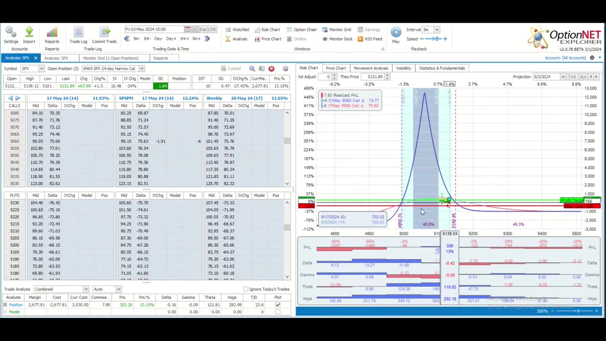Toggle the Ignore Today's Trades checkbox

pos(245,289)
